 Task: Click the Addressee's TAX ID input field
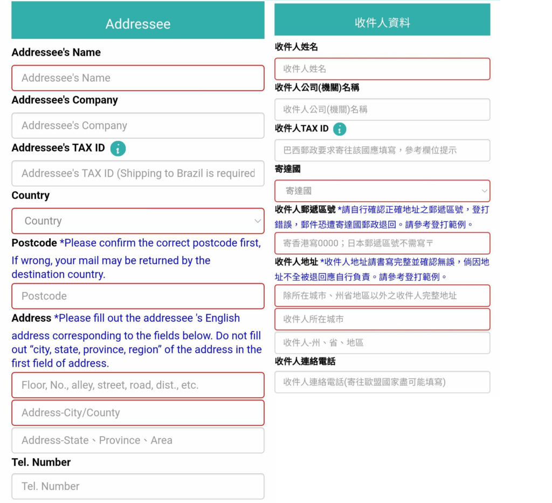(138, 174)
